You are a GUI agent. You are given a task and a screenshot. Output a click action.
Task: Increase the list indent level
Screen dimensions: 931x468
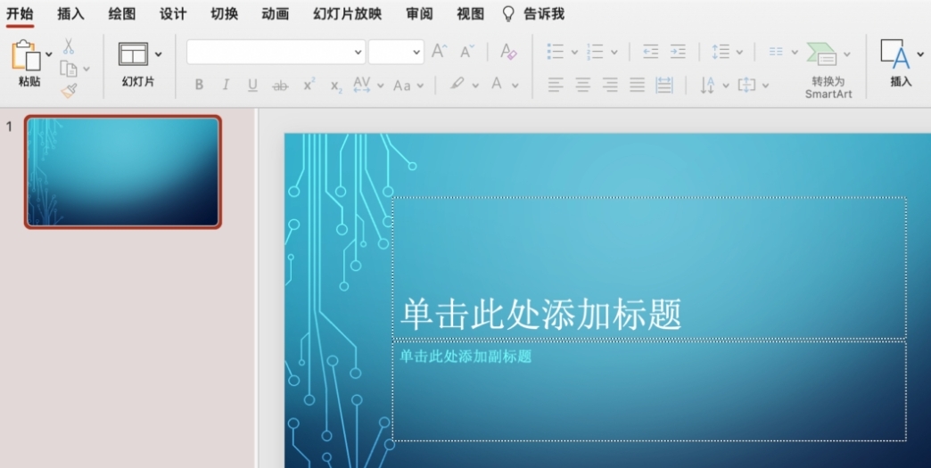678,52
